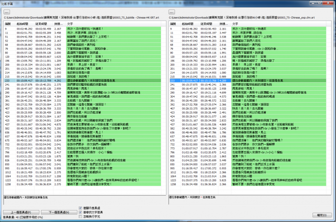
Task: Click the left subtitle text preview box
Action: (85, 200)
